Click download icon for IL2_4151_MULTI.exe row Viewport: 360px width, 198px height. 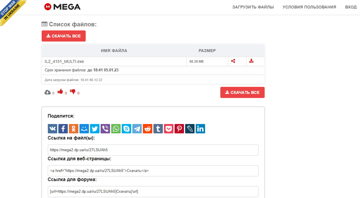point(251,61)
